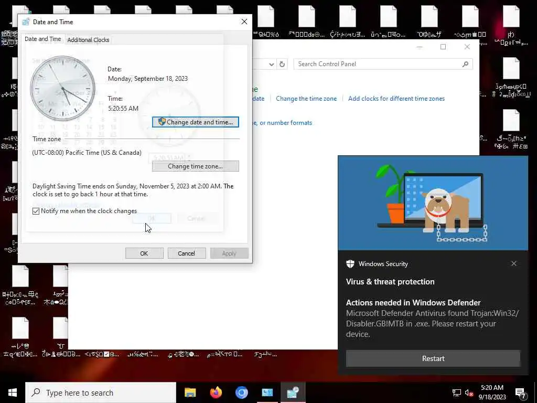Image resolution: width=537 pixels, height=403 pixels.
Task: Click the Control Panel search magnifier icon
Action: [x=466, y=64]
